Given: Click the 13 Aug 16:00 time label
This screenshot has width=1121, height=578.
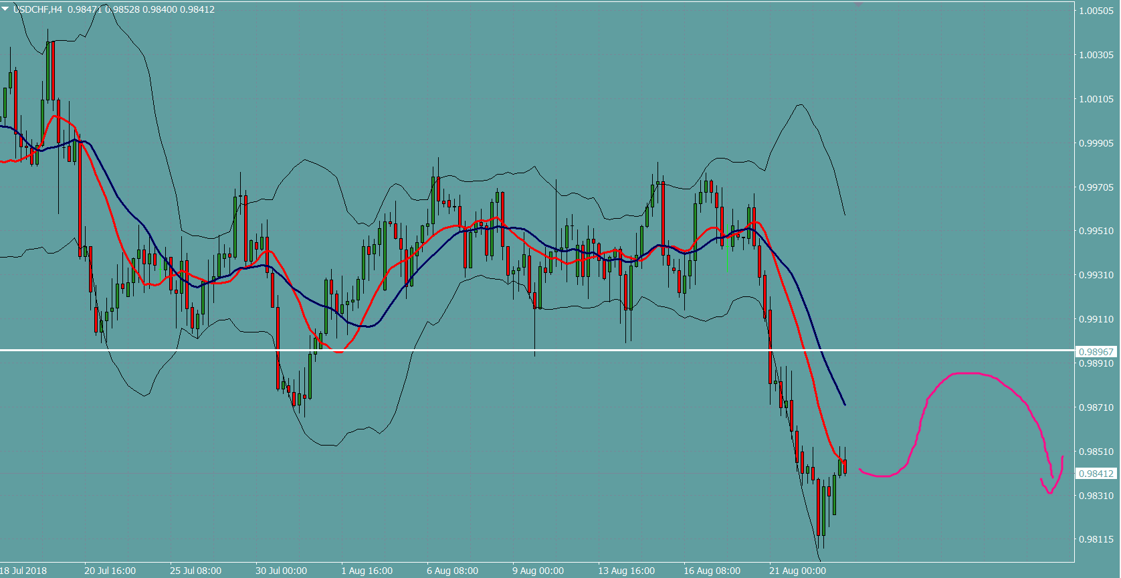Looking at the screenshot, I should point(626,571).
